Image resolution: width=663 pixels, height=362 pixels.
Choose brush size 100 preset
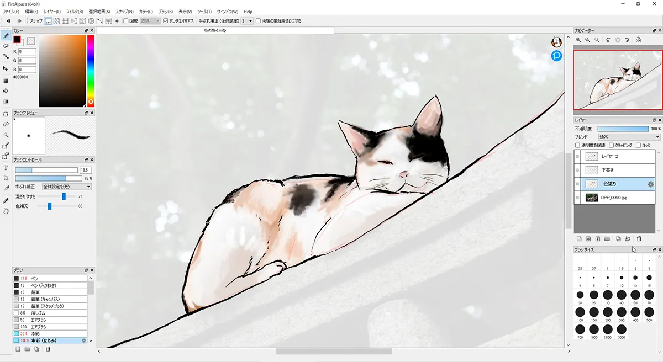point(580,312)
